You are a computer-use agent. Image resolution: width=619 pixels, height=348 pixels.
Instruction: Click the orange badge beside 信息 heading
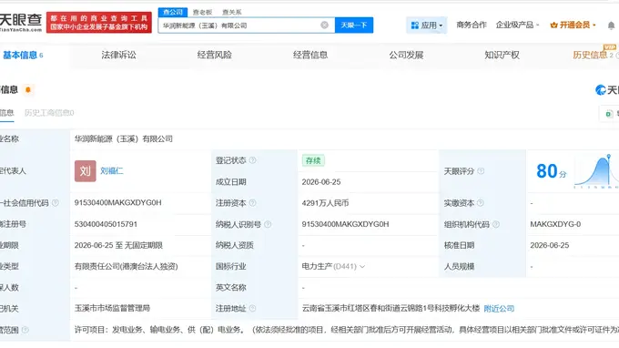tap(28, 89)
